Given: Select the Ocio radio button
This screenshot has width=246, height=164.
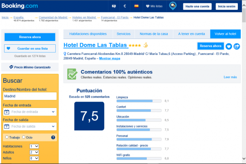Looking at the screenshot, I should 23,137.
